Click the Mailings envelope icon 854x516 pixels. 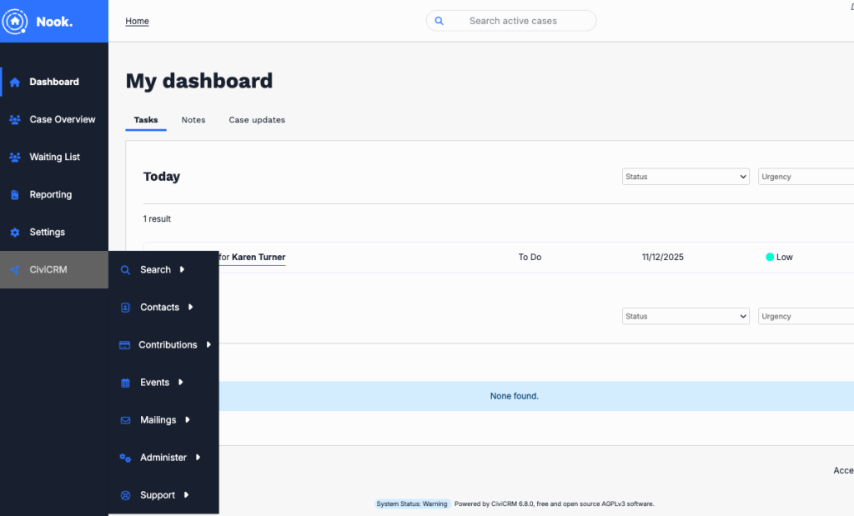tap(125, 420)
